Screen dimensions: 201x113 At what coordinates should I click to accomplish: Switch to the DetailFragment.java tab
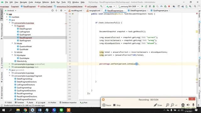(x=138, y=10)
